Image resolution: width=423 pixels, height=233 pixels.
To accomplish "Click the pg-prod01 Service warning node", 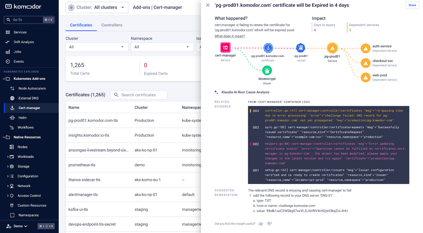I will (332, 48).
